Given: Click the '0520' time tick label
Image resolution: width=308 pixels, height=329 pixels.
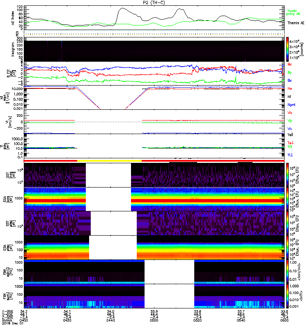Looking at the screenshot, I should point(198,320).
